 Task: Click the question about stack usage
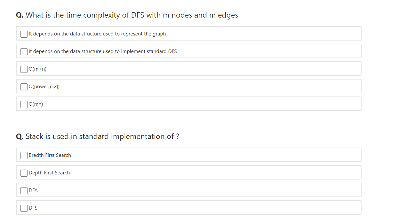pyautogui.click(x=97, y=136)
